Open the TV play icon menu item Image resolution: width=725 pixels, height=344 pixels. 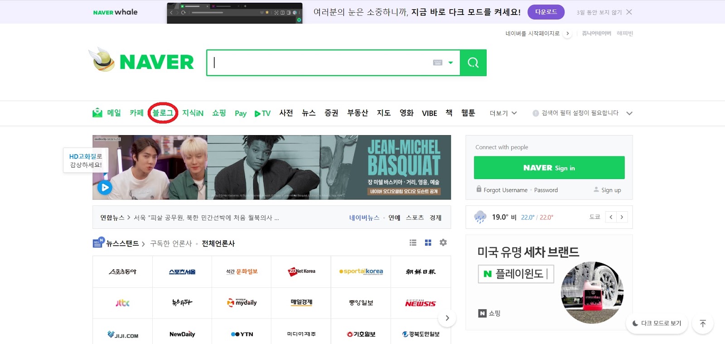pyautogui.click(x=262, y=113)
